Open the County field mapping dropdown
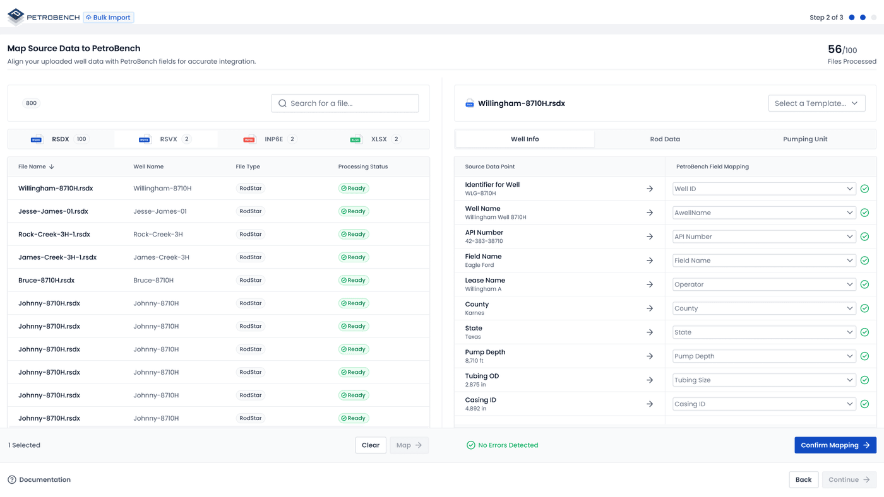This screenshot has height=497, width=884. pos(764,308)
